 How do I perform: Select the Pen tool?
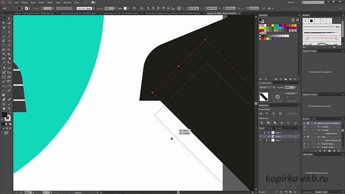(4, 28)
